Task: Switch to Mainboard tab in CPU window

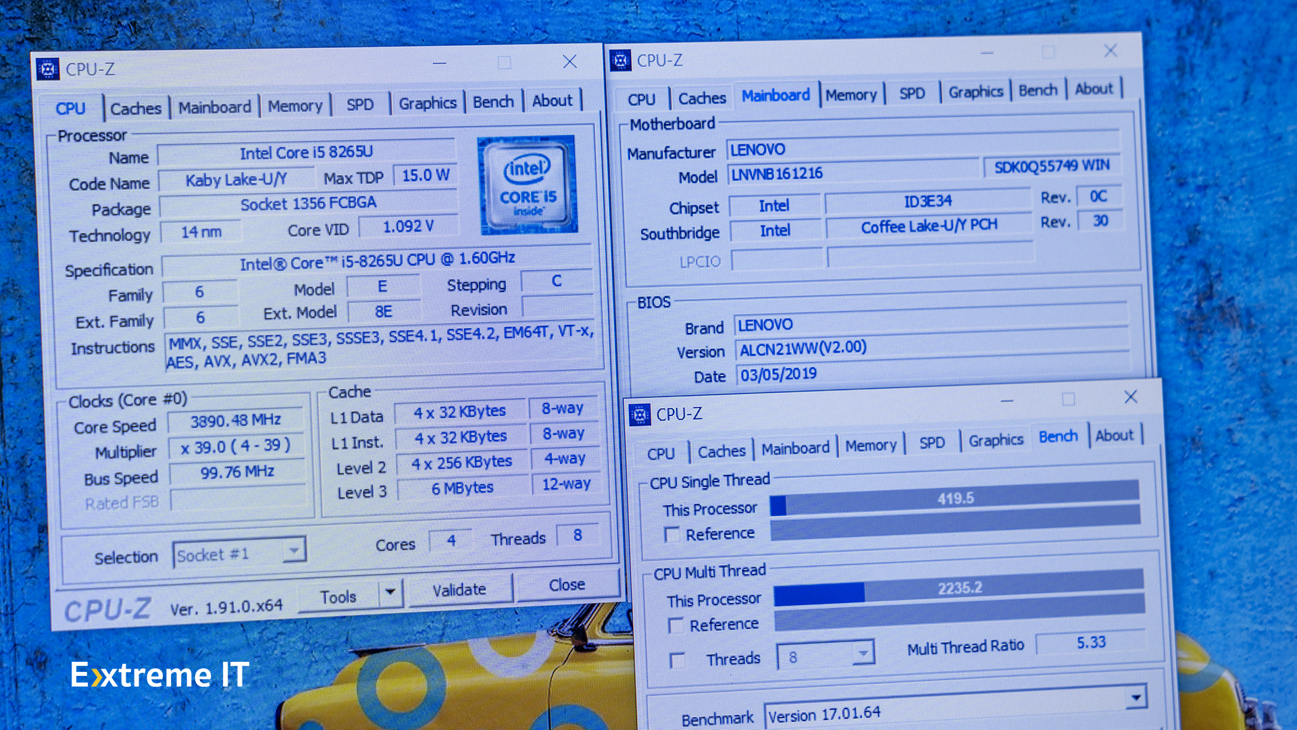Action: tap(215, 107)
